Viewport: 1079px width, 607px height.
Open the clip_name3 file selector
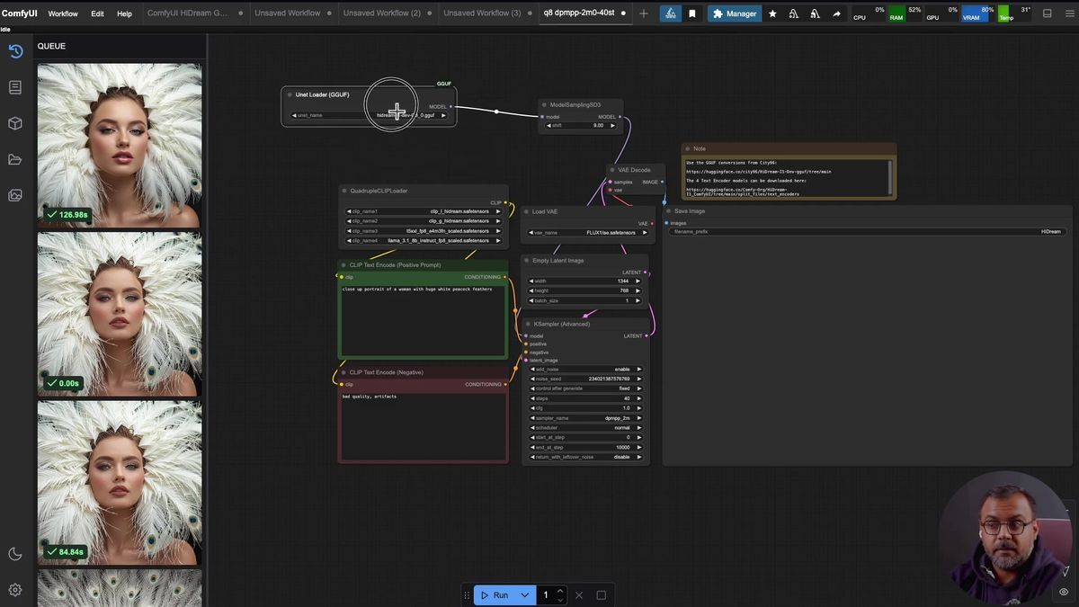tap(424, 231)
